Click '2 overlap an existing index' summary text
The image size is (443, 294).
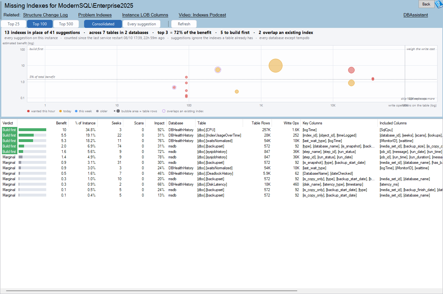286,32
